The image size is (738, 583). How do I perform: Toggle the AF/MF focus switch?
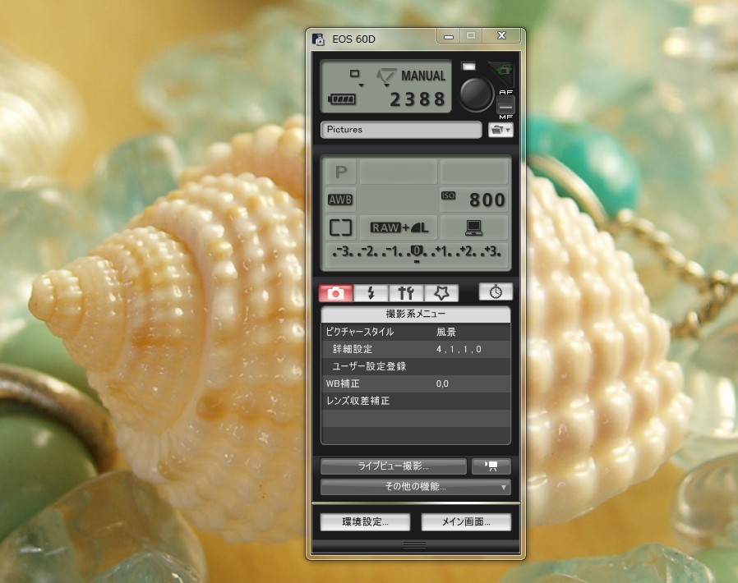[x=506, y=105]
